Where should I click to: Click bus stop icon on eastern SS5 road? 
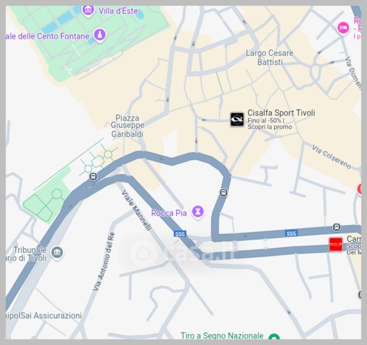(336, 227)
